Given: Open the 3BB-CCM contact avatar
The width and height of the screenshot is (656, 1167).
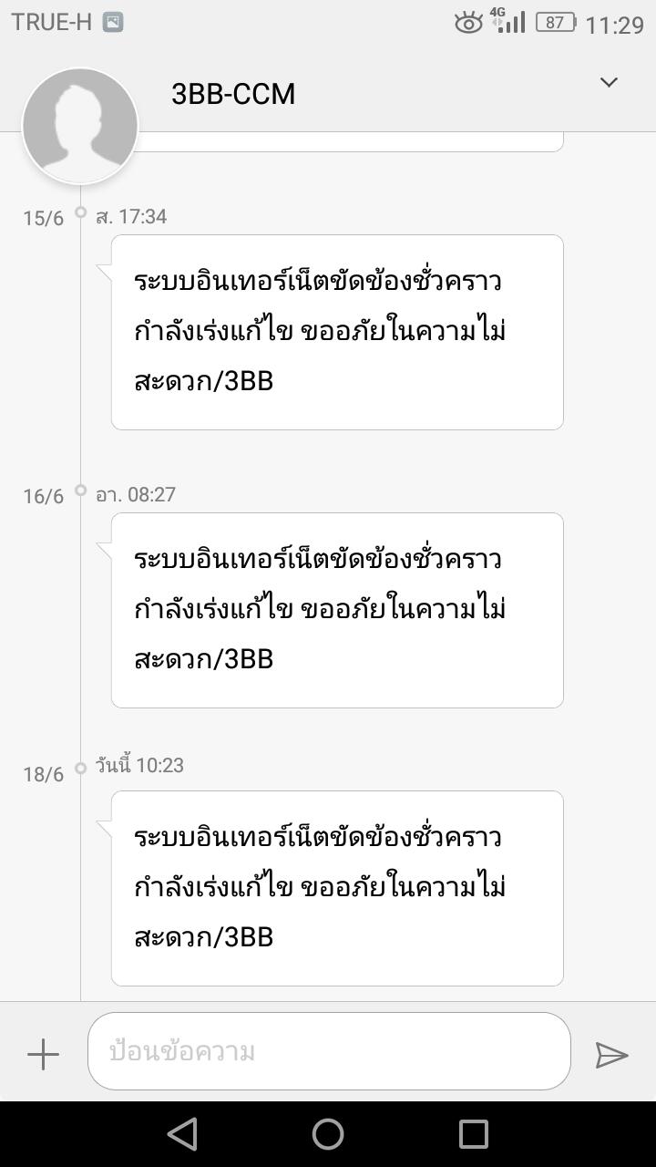Looking at the screenshot, I should pos(80,125).
